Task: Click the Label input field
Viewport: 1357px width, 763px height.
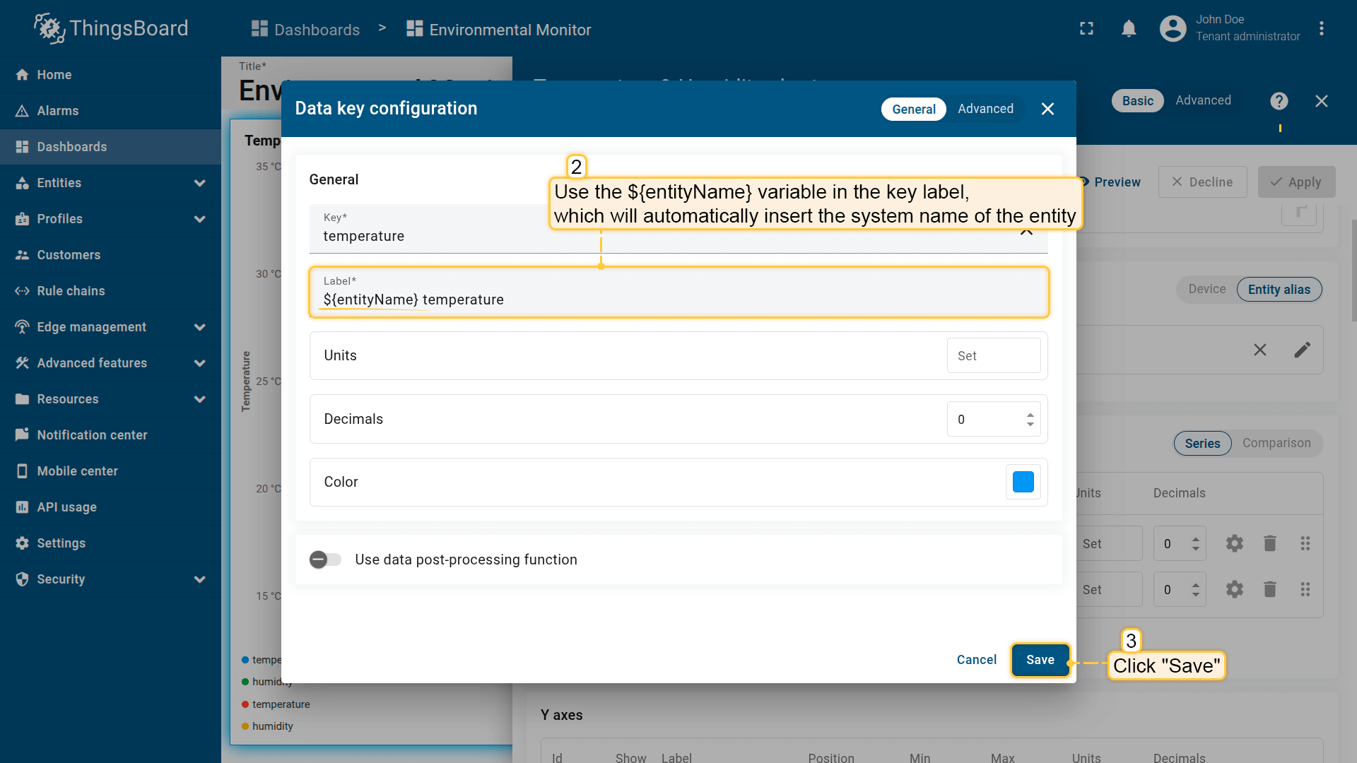Action: pyautogui.click(x=678, y=300)
